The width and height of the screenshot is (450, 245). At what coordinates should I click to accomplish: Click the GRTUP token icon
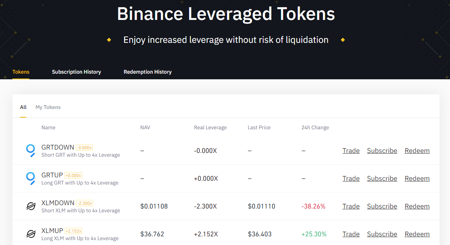point(31,178)
